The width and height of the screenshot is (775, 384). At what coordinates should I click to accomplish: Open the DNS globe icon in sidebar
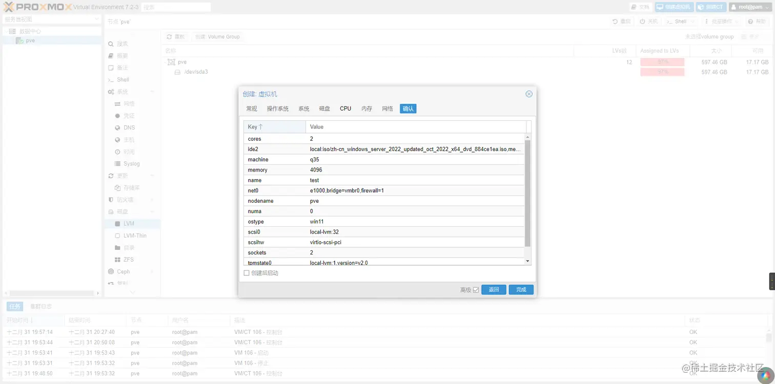(x=118, y=127)
